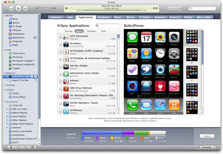Open the Computer speaker output dropdown

point(206,147)
